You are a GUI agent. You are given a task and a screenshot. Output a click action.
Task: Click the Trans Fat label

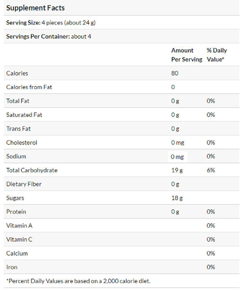[18, 129]
